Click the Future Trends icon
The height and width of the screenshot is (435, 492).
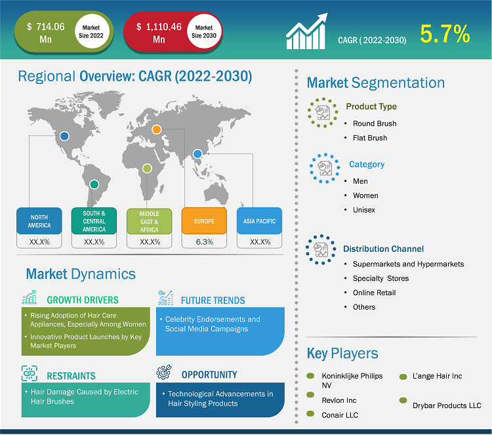[x=165, y=299]
